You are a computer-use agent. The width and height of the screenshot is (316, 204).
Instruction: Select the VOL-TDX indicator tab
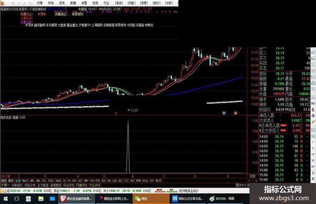(95, 181)
